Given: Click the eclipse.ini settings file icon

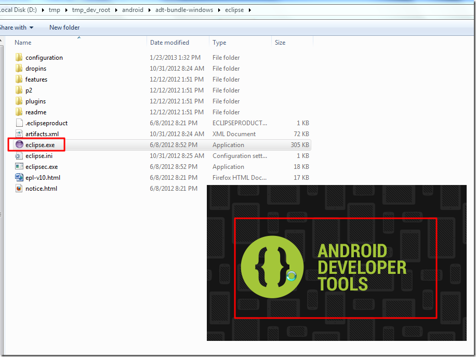Looking at the screenshot, I should click(19, 156).
